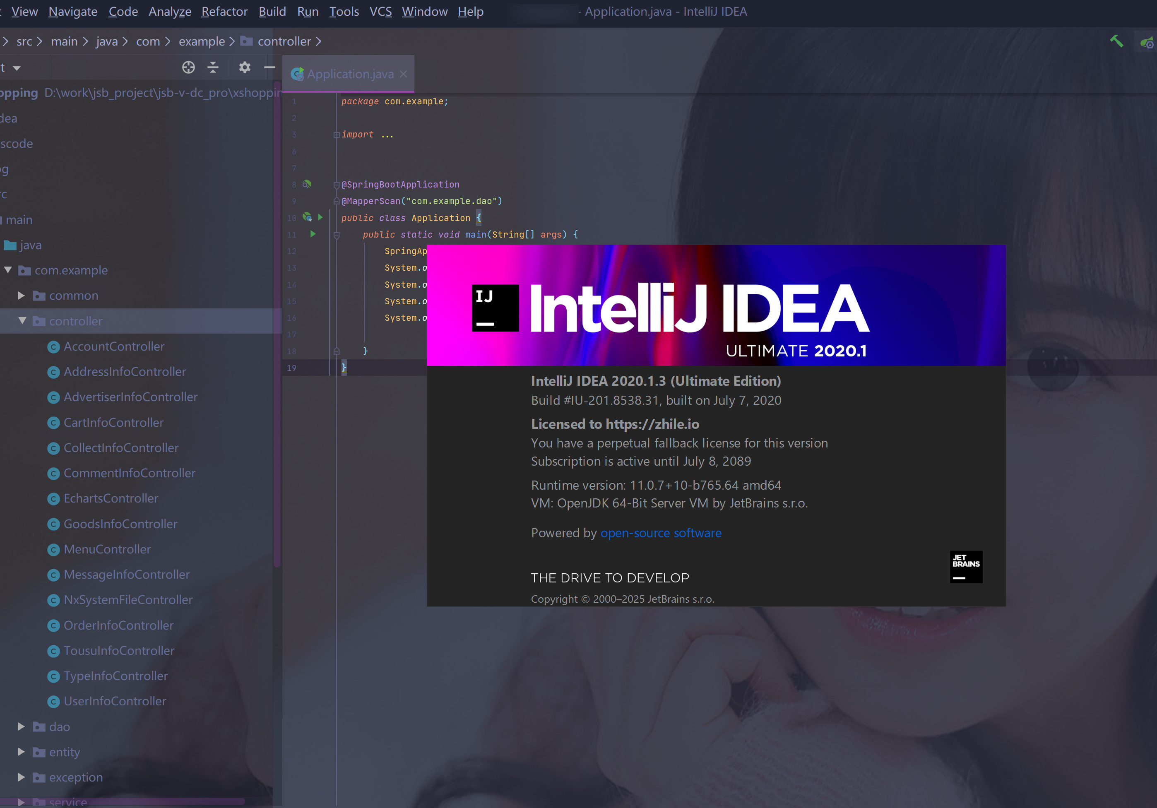Click the run arrow beside class Application
Screen dimensions: 1157x808
coord(320,218)
